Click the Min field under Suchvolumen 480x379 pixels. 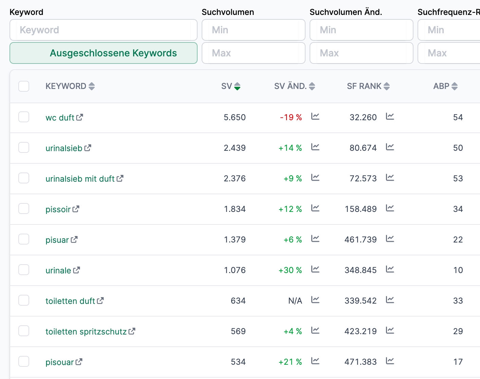tap(253, 30)
